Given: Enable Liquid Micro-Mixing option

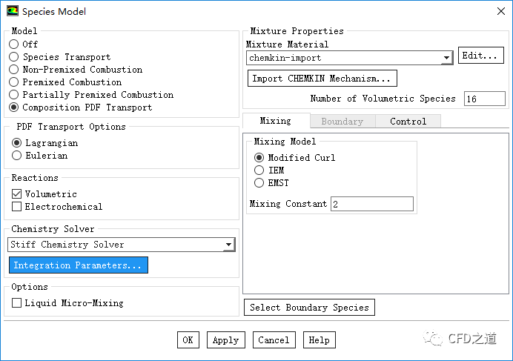Looking at the screenshot, I should pos(17,303).
